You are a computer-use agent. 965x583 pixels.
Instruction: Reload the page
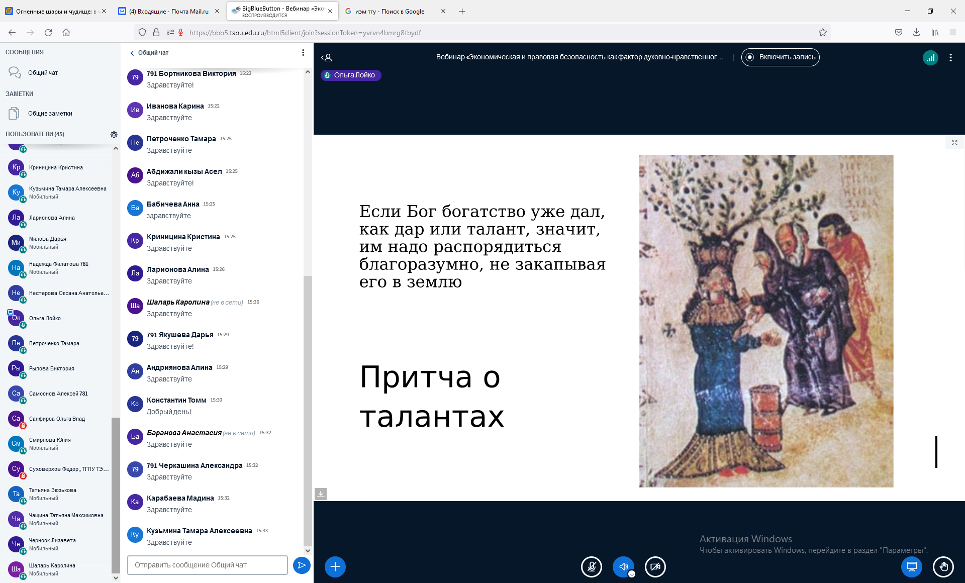(x=48, y=33)
